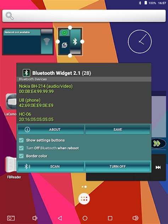Viewport: 168px width, 224px height.
Task: Tap TURN OFF Bluetooth button
Action: pyautogui.click(x=118, y=167)
